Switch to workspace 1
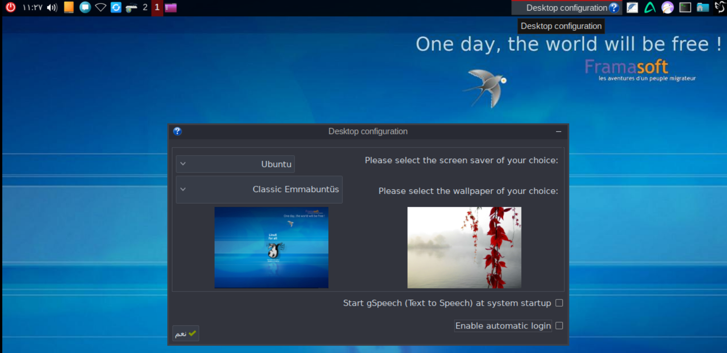Viewport: 727px width, 353px height. [x=157, y=8]
